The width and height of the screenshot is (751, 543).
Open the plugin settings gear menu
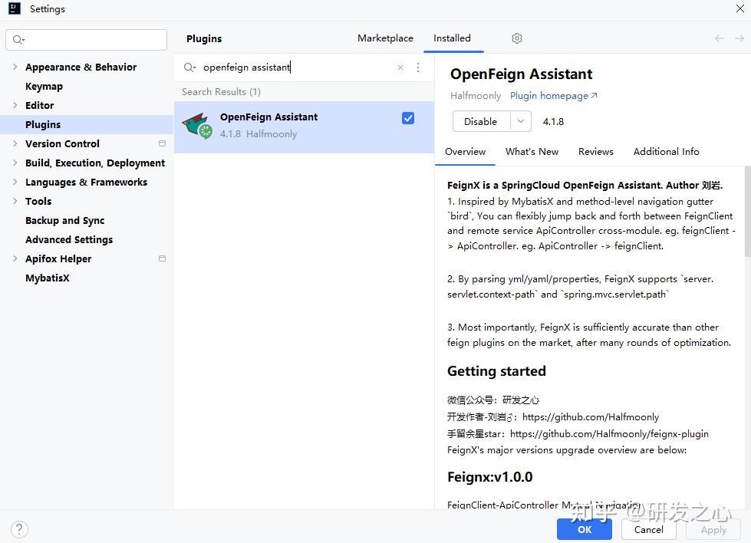516,38
